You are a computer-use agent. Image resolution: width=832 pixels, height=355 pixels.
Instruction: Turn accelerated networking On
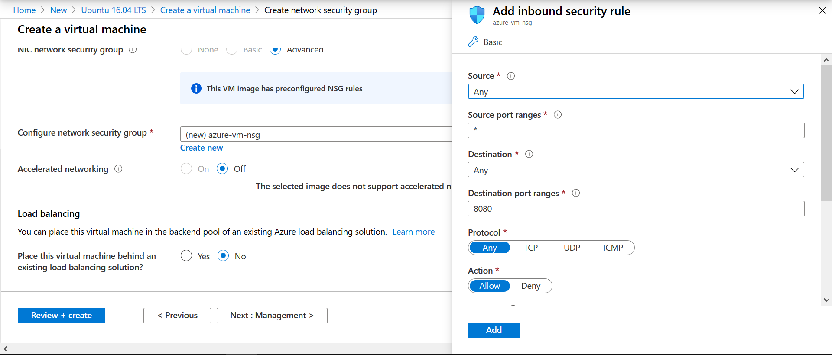pyautogui.click(x=186, y=168)
